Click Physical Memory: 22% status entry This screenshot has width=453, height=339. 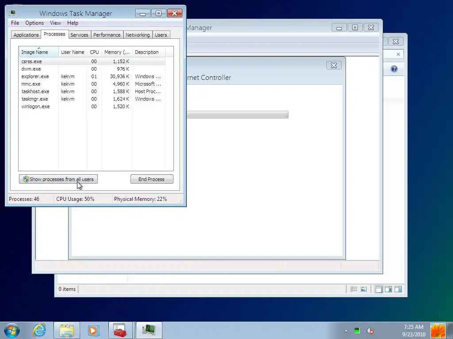coord(140,199)
